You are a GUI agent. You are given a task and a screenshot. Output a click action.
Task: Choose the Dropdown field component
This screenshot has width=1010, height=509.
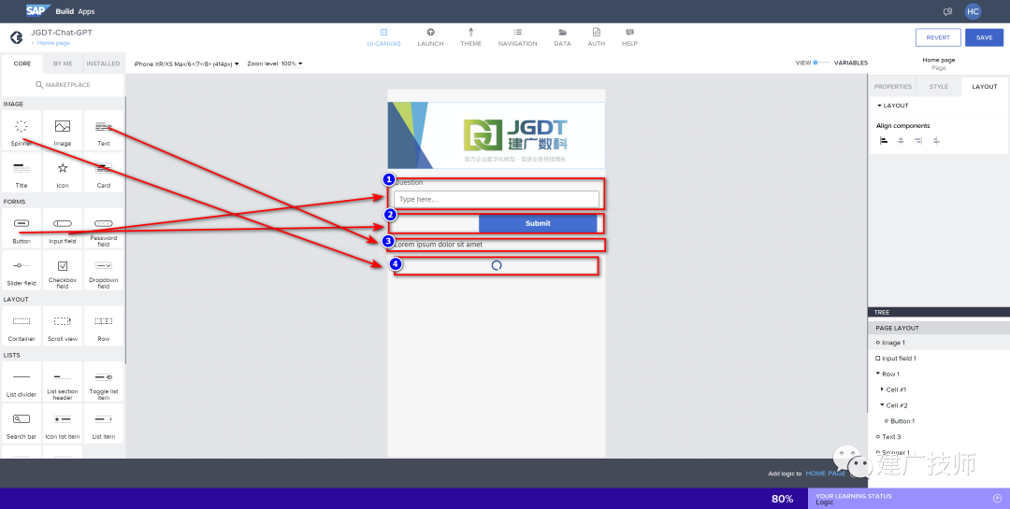104,270
